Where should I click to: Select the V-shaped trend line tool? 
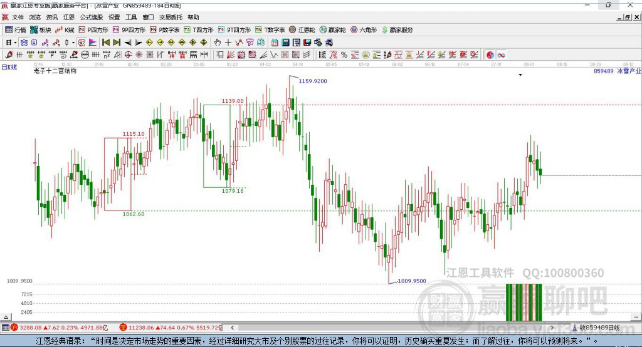click(274, 55)
